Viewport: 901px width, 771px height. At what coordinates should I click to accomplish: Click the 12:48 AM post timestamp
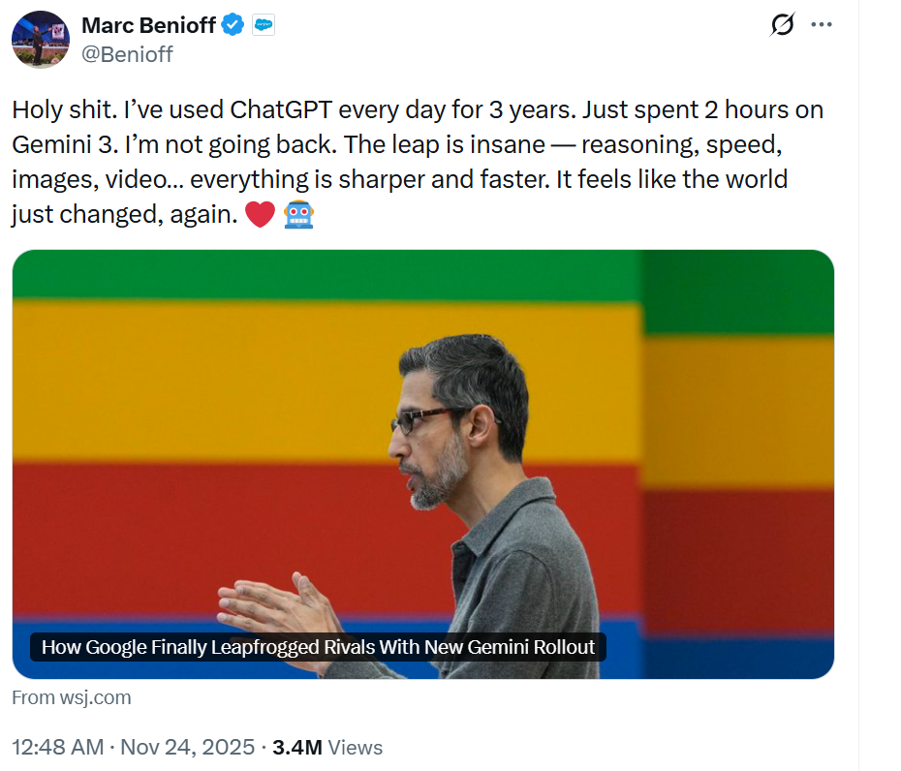click(x=59, y=748)
